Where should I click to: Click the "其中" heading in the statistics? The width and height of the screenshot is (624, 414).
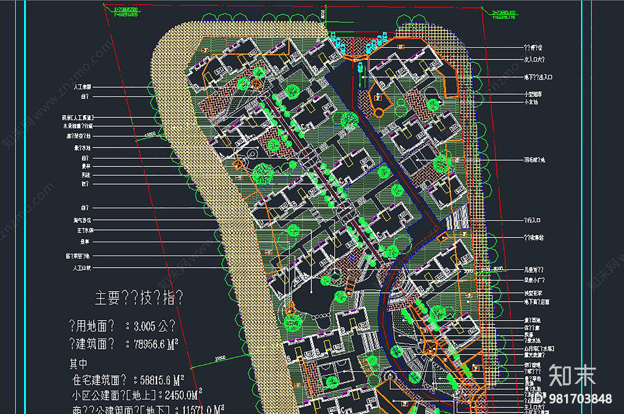tap(78, 364)
